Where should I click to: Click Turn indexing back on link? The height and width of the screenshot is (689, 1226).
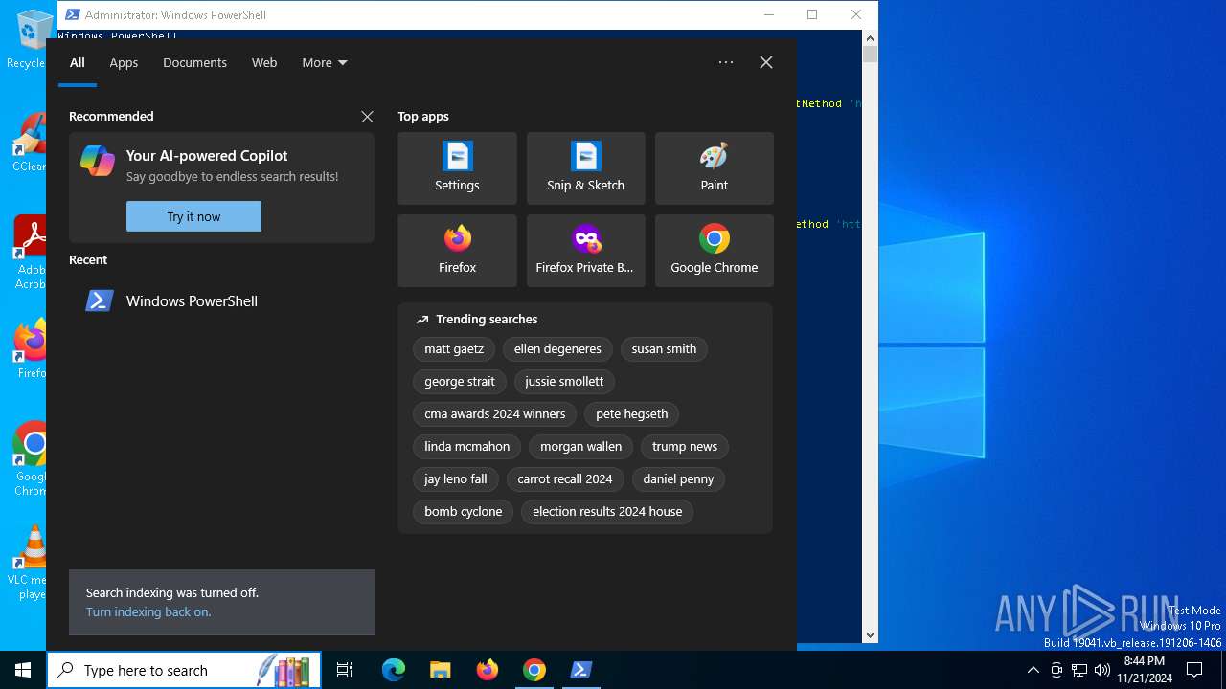coord(148,611)
